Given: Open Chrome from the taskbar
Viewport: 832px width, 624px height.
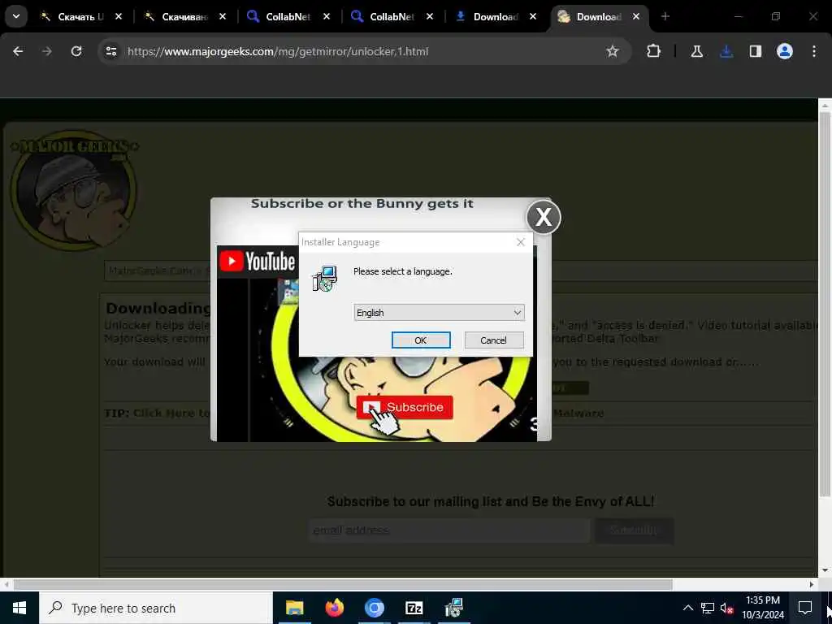Looking at the screenshot, I should coord(374,608).
